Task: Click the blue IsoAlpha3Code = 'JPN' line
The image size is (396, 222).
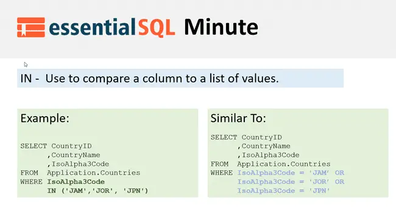Action: point(284,191)
